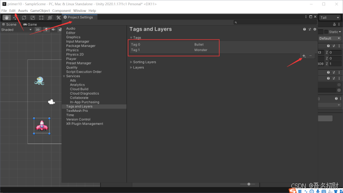The height and width of the screenshot is (193, 343).
Task: Open the Tall layout dropdown
Action: [330, 17]
